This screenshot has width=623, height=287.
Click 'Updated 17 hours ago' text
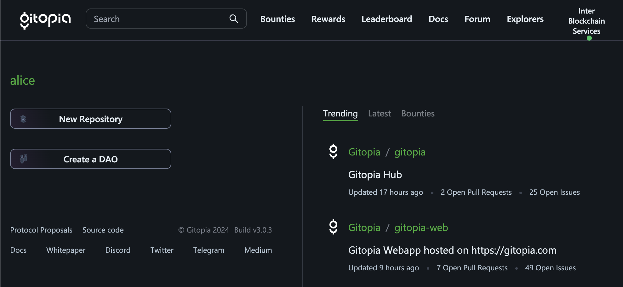pos(386,192)
